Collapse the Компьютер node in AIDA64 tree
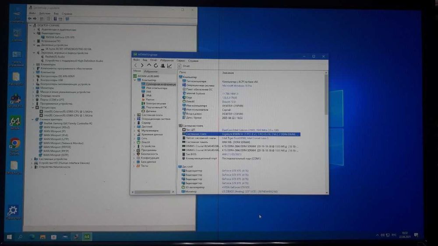438x246 pixels. (x=135, y=80)
